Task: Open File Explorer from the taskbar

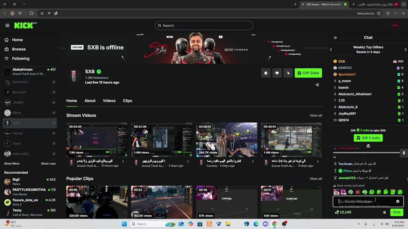Action: tap(228, 224)
